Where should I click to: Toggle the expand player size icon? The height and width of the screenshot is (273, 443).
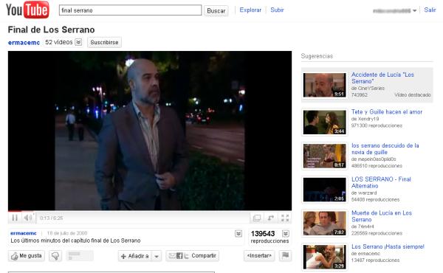point(271,218)
